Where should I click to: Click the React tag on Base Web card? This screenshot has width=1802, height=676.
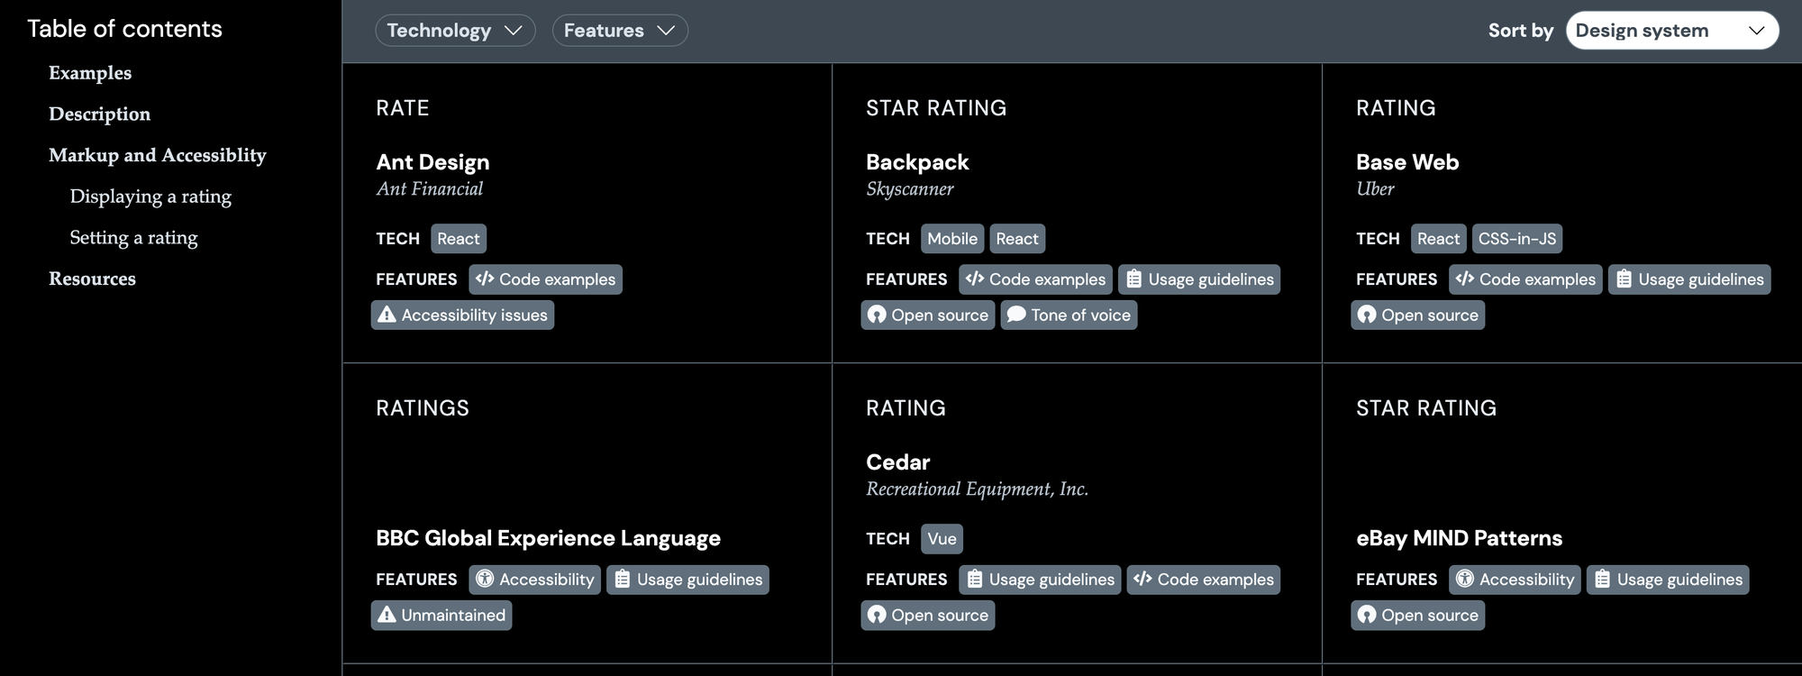1438,239
